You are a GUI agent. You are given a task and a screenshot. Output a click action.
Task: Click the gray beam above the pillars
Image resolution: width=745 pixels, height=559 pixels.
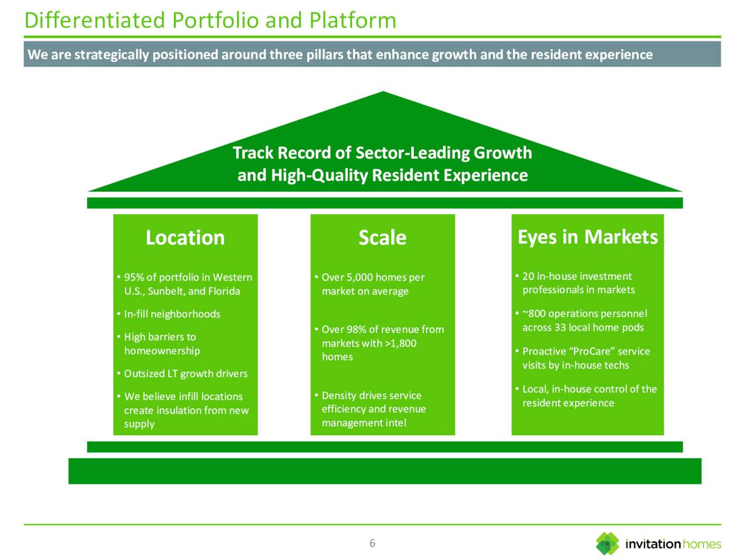point(384,203)
